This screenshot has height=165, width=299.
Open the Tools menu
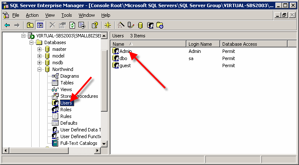point(66,15)
